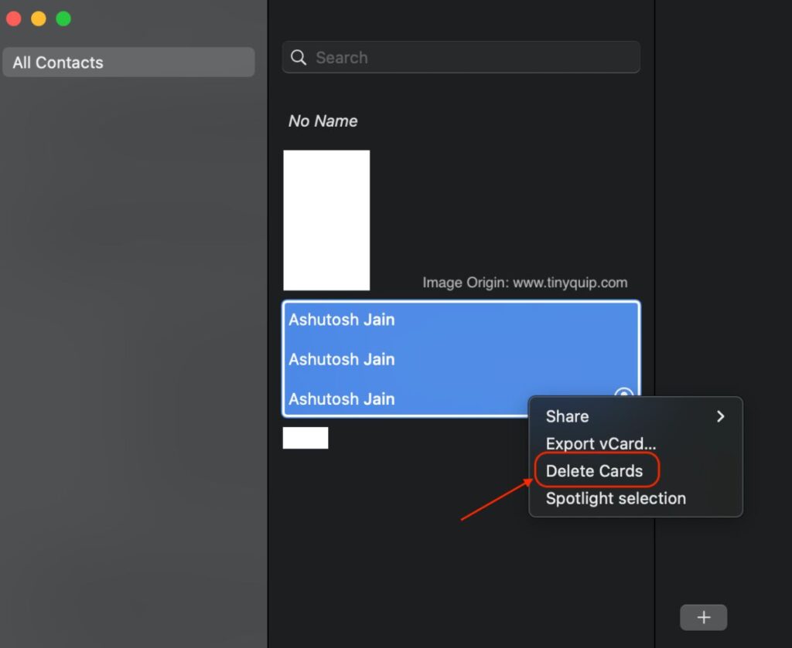Image resolution: width=792 pixels, height=648 pixels.
Task: Click the white contact photo placeholder
Action: tap(326, 219)
